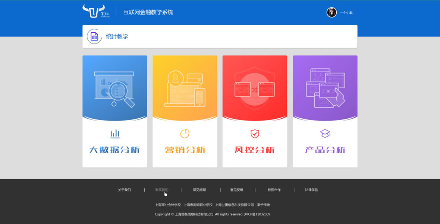440x224 pixels.
Task: Open the red risk control illustration card
Action: tap(255, 88)
